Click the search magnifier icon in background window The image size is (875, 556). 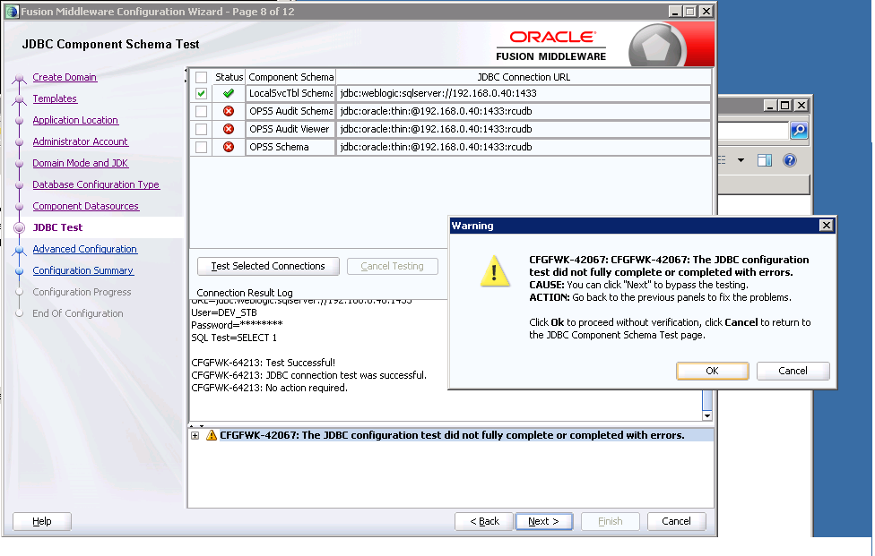click(800, 131)
